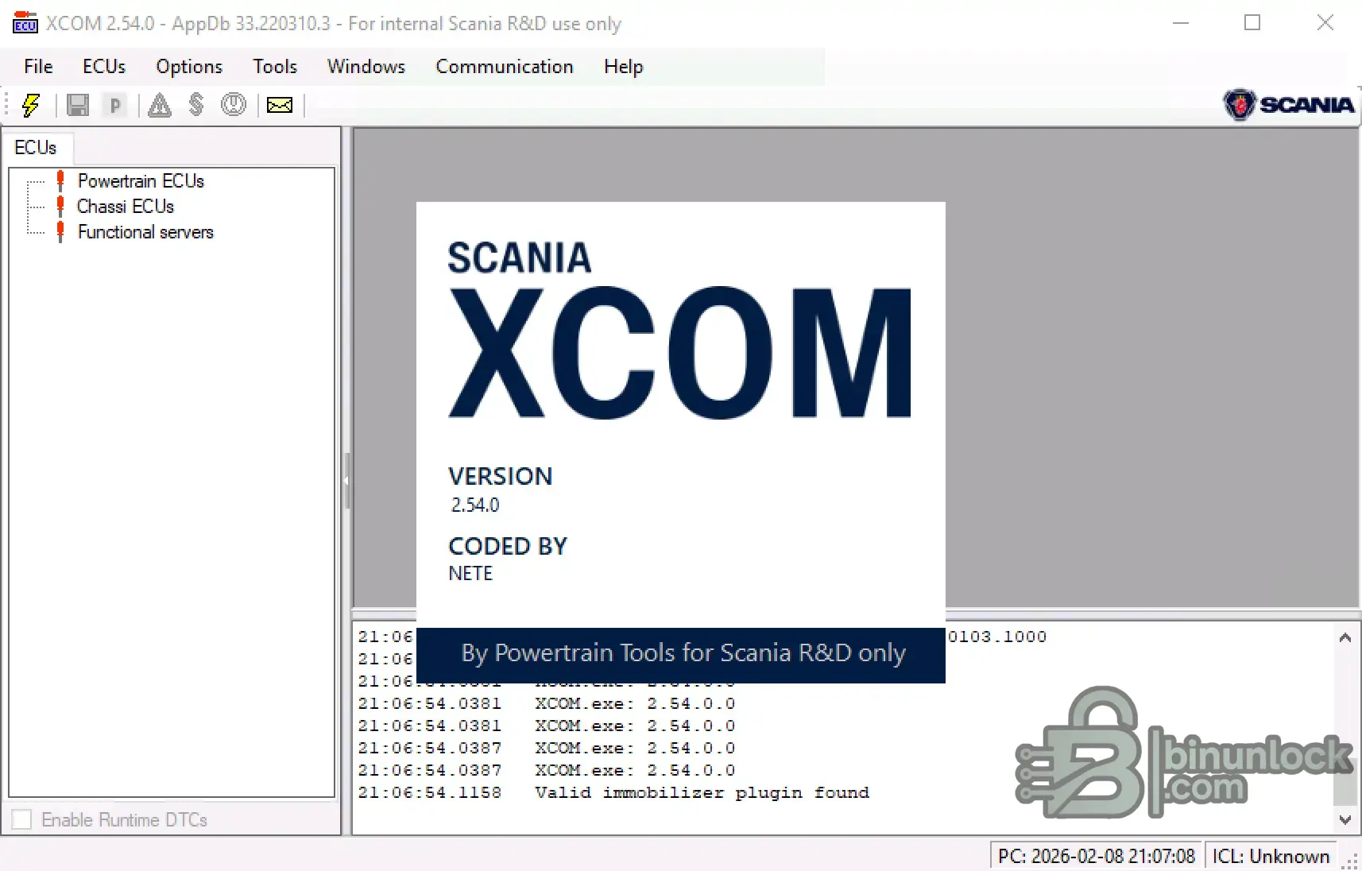
Task: Open the envelope message icon
Action: point(280,105)
